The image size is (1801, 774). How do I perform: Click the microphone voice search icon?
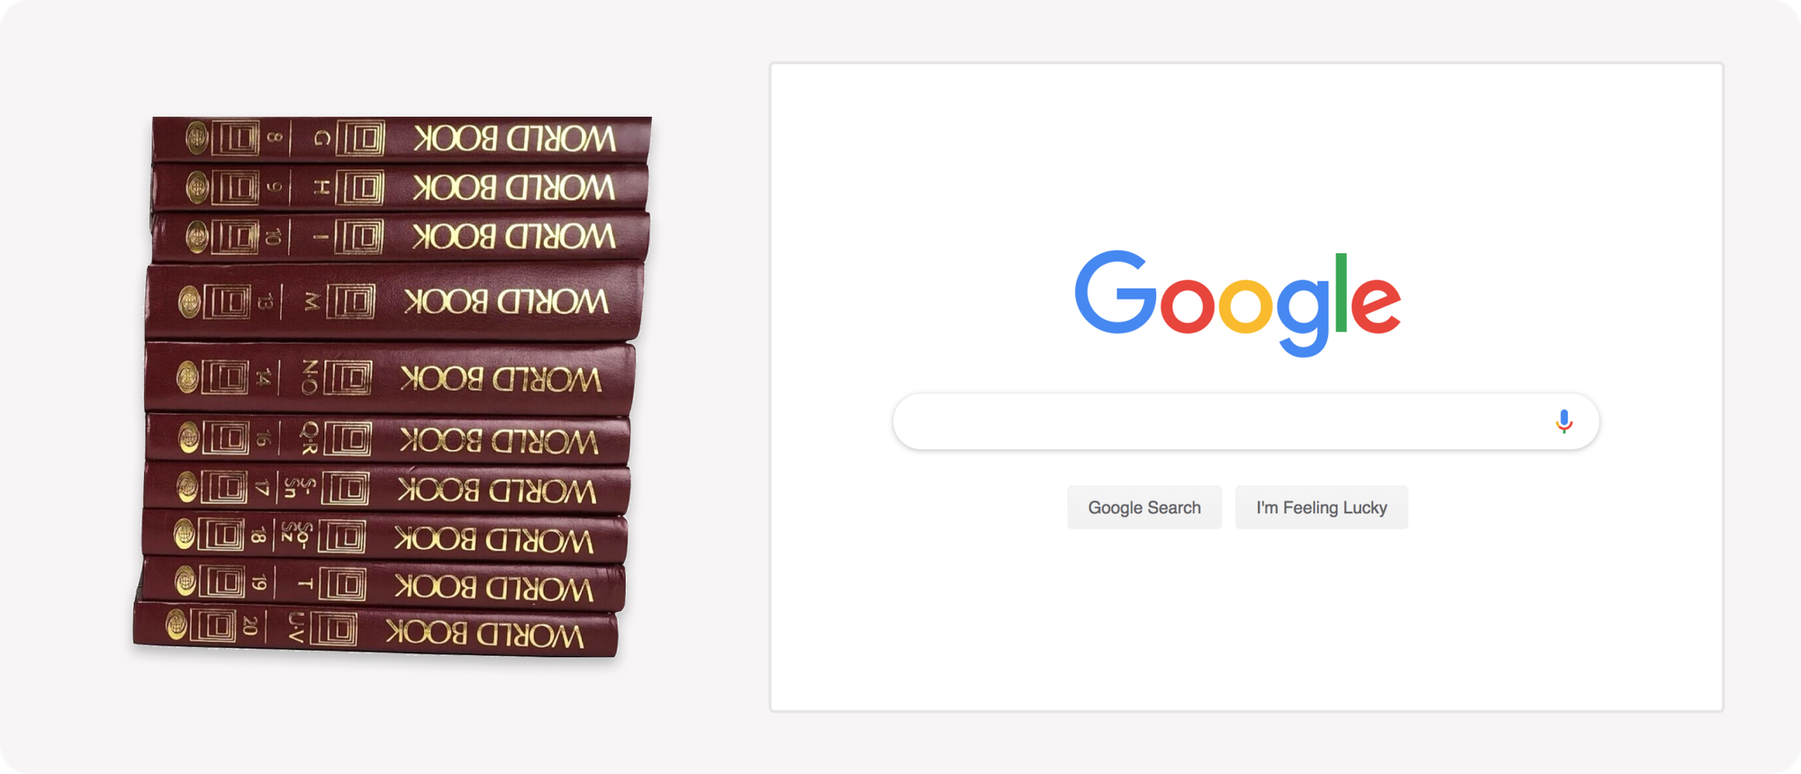1564,421
